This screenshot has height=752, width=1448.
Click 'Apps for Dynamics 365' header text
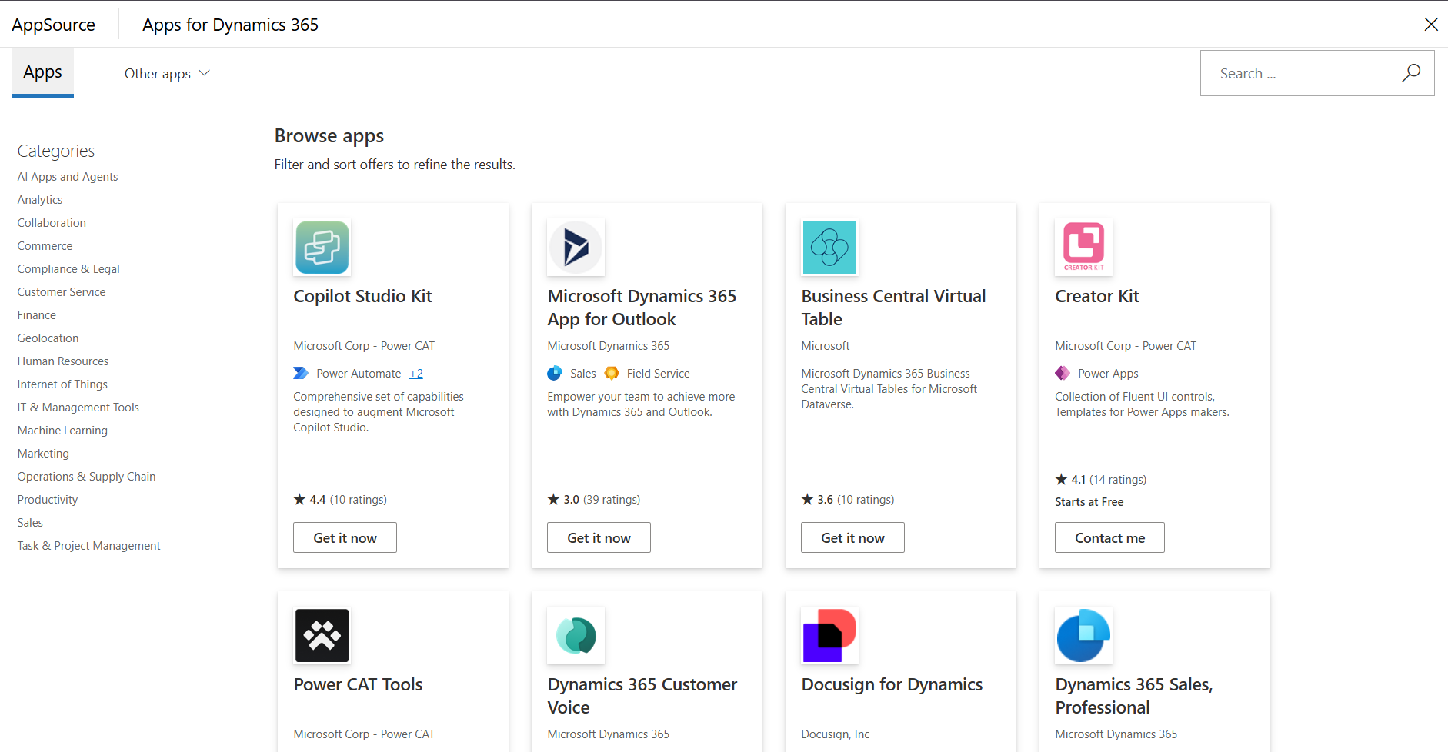tap(230, 25)
